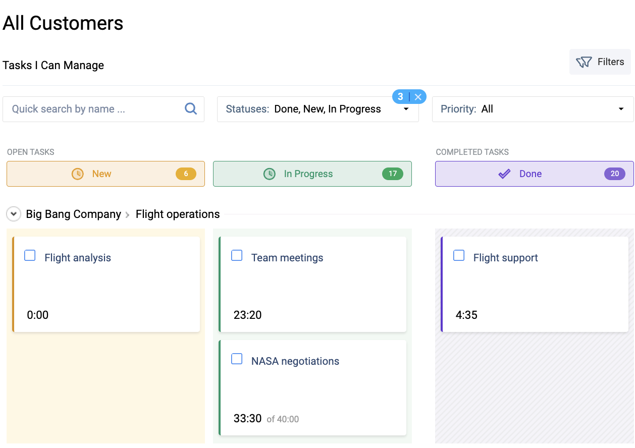Click the clock icon inside In Progress
Image resolution: width=635 pixels, height=448 pixels.
pos(269,174)
